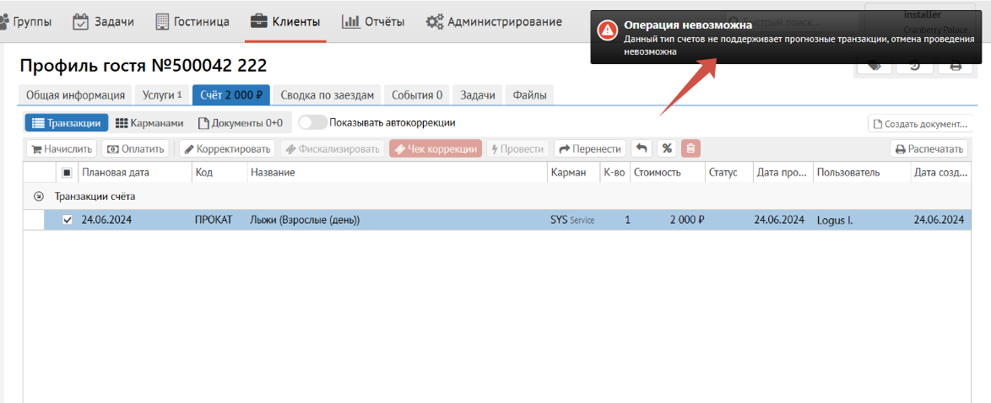The height and width of the screenshot is (403, 991).
Task: Click the Logus I. user cell
Action: pyautogui.click(x=834, y=220)
